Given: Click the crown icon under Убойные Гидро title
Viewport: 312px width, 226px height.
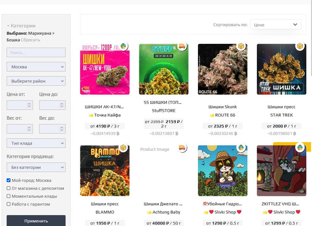Looking at the screenshot, I should (206, 212).
